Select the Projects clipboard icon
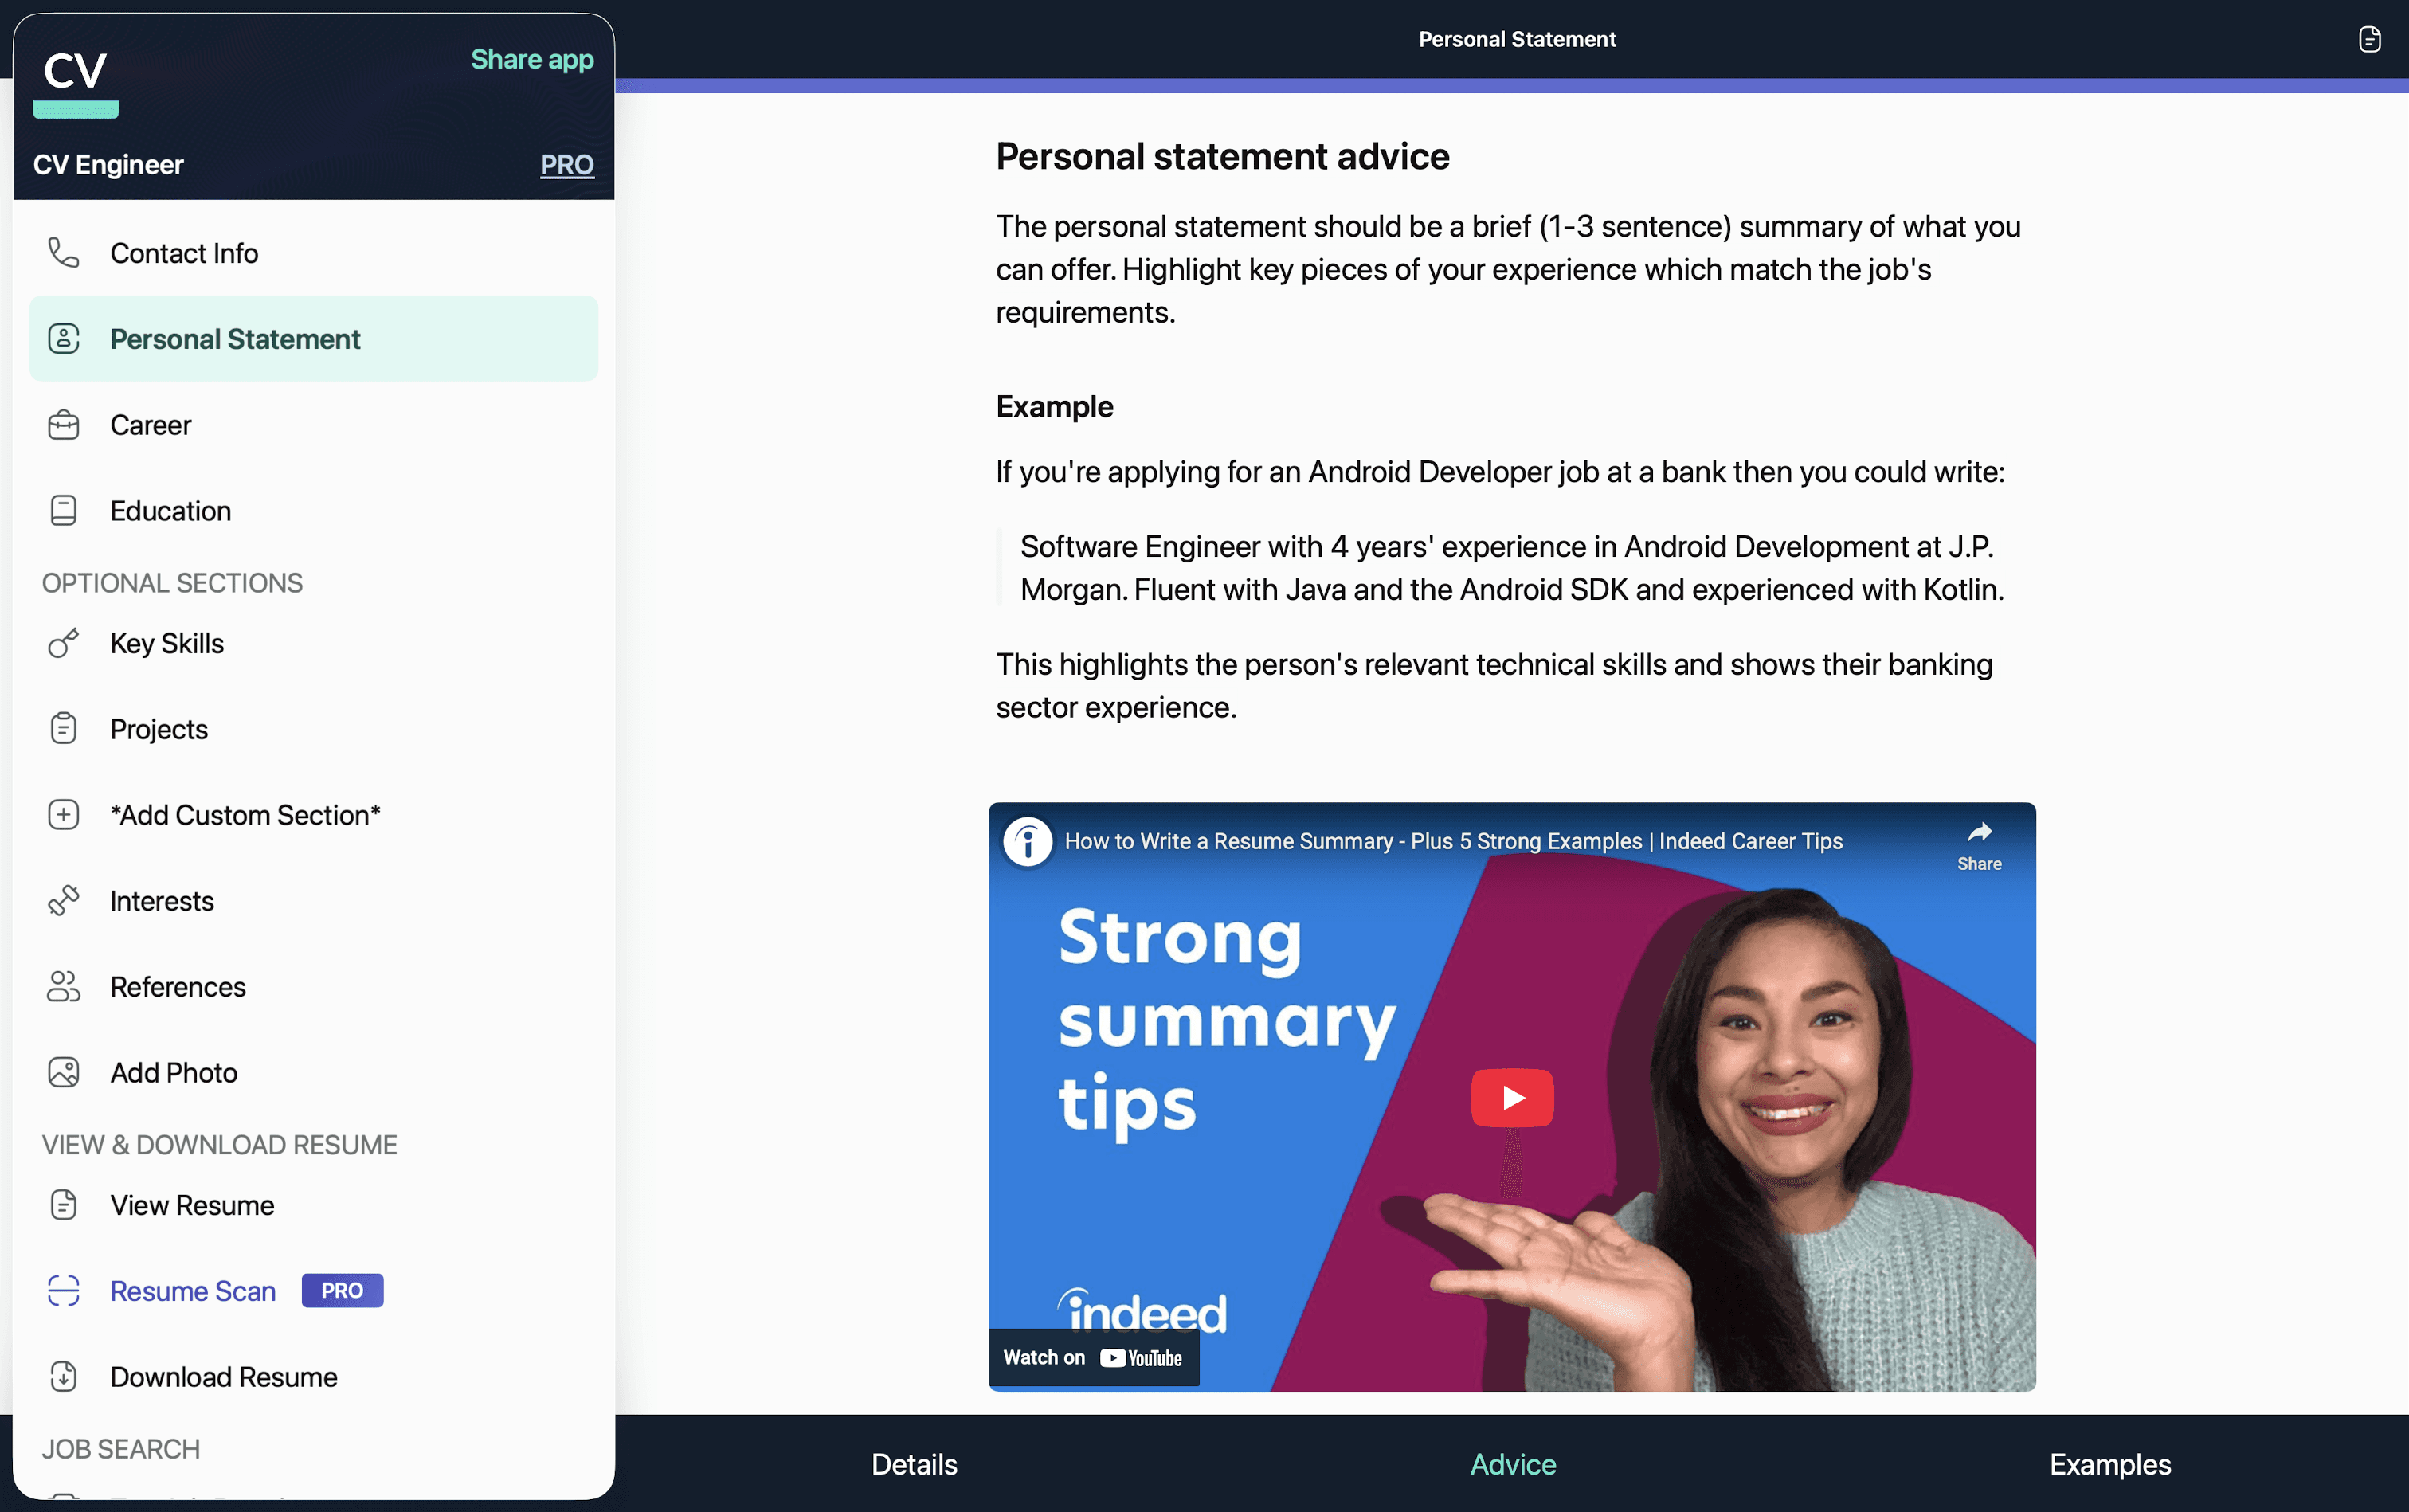 pos(63,728)
